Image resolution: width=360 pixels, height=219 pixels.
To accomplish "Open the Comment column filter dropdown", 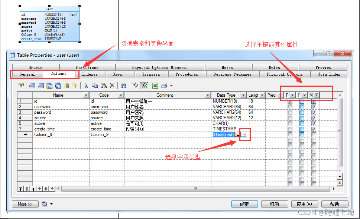I will coord(208,95).
